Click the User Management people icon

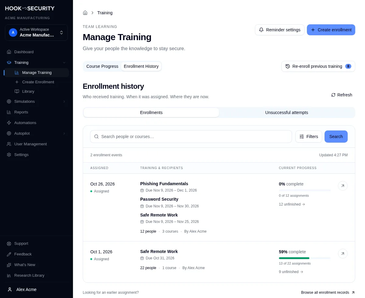9,144
